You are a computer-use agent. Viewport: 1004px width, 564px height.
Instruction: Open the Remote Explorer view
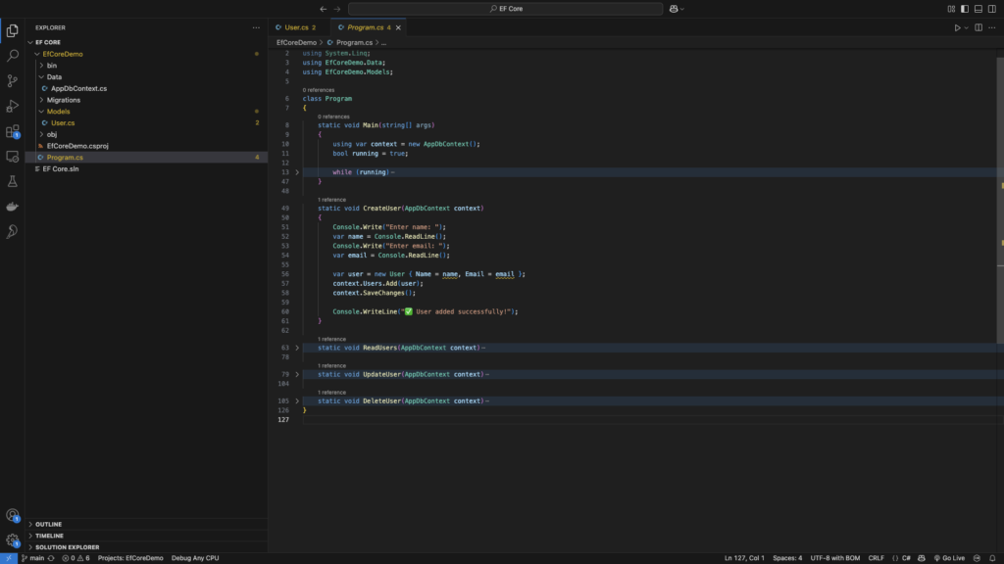pyautogui.click(x=12, y=156)
